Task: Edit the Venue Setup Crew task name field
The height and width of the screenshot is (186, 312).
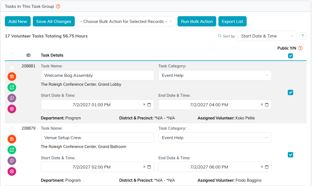Action: [97, 137]
